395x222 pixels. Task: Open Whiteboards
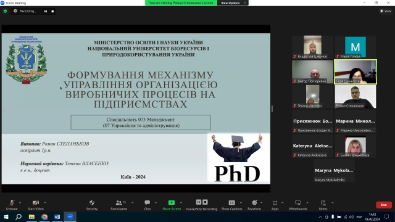pyautogui.click(x=297, y=205)
